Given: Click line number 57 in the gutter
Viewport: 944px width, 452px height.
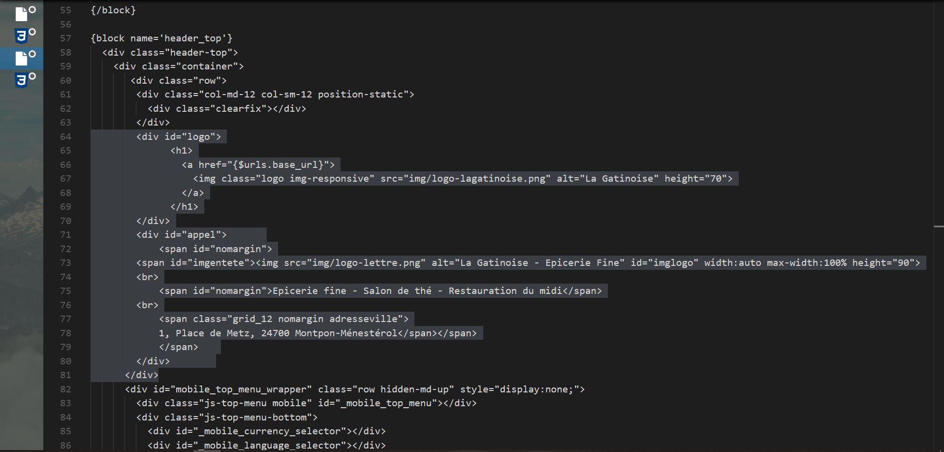Looking at the screenshot, I should 65,38.
